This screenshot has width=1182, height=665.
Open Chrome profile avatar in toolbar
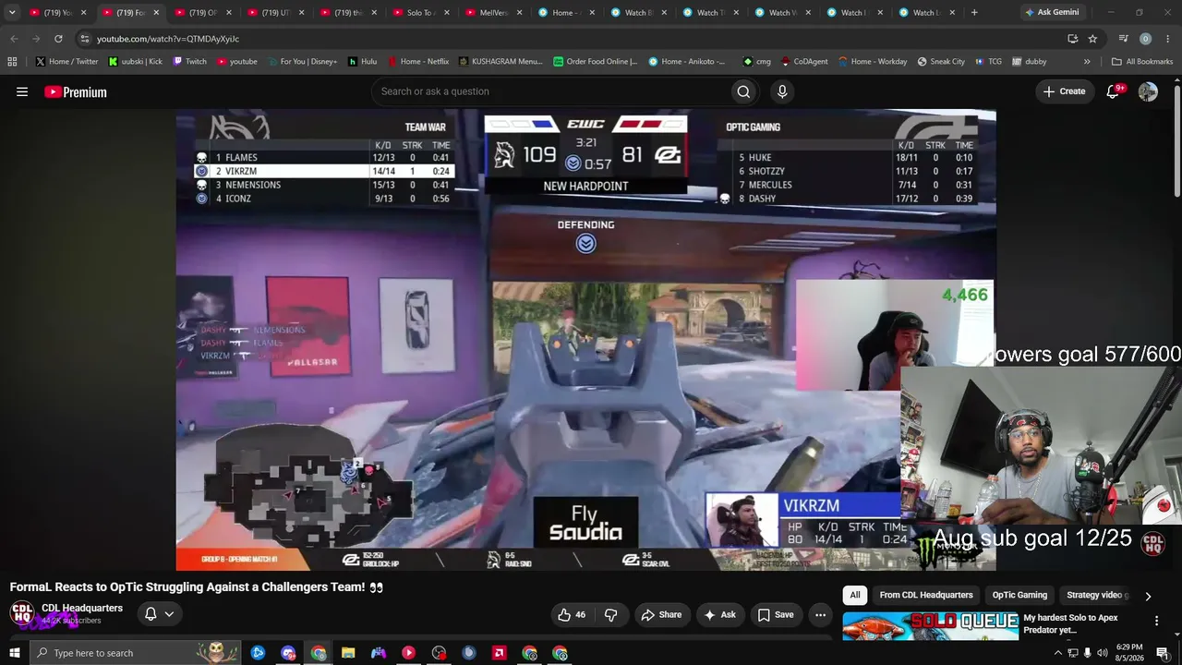tap(1145, 39)
